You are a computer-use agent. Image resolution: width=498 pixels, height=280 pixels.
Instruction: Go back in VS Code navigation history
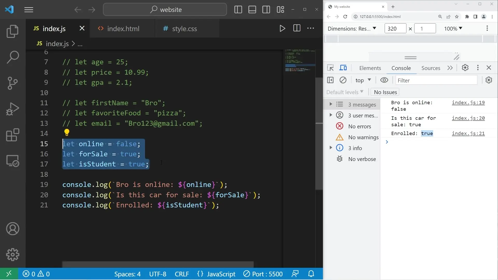78,10
